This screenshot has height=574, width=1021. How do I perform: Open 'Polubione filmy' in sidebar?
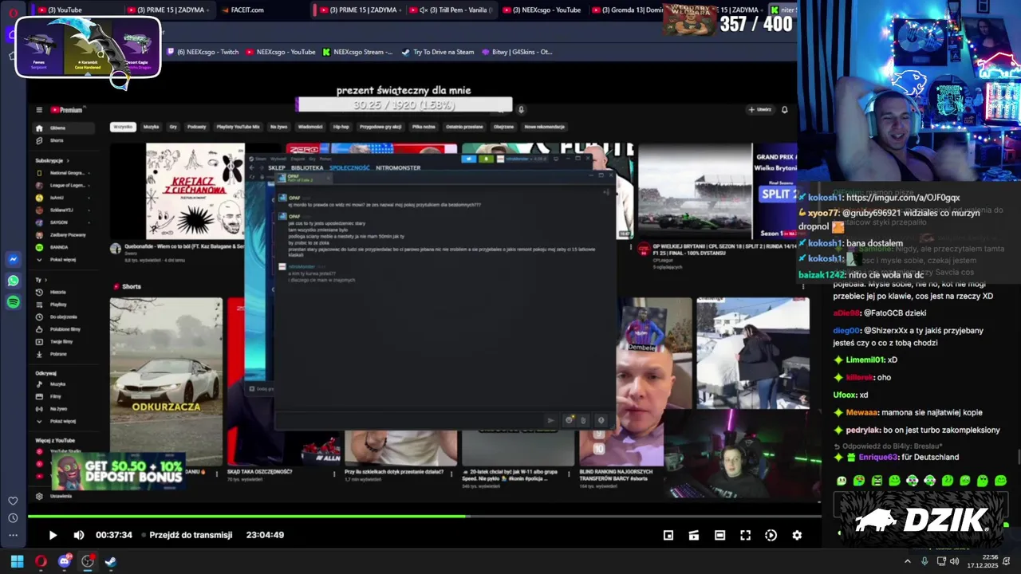point(62,328)
